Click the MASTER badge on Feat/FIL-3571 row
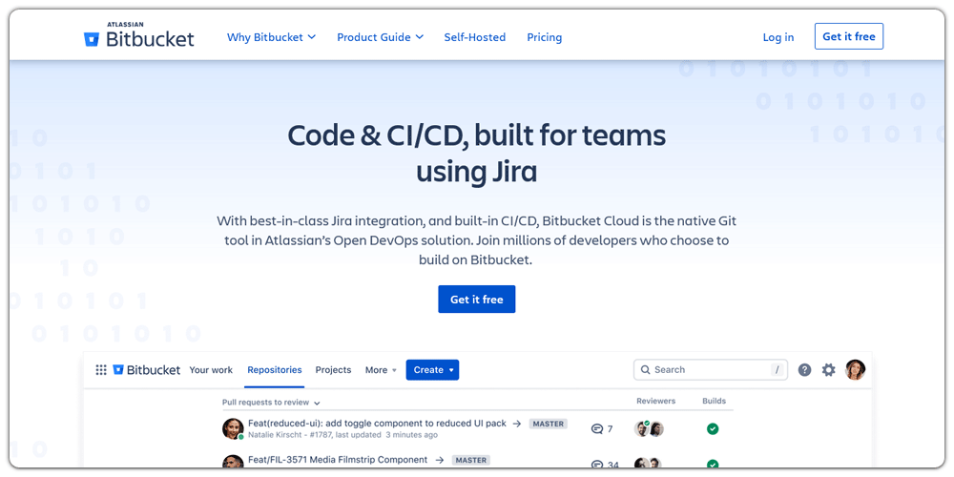The image size is (954, 477). click(471, 460)
